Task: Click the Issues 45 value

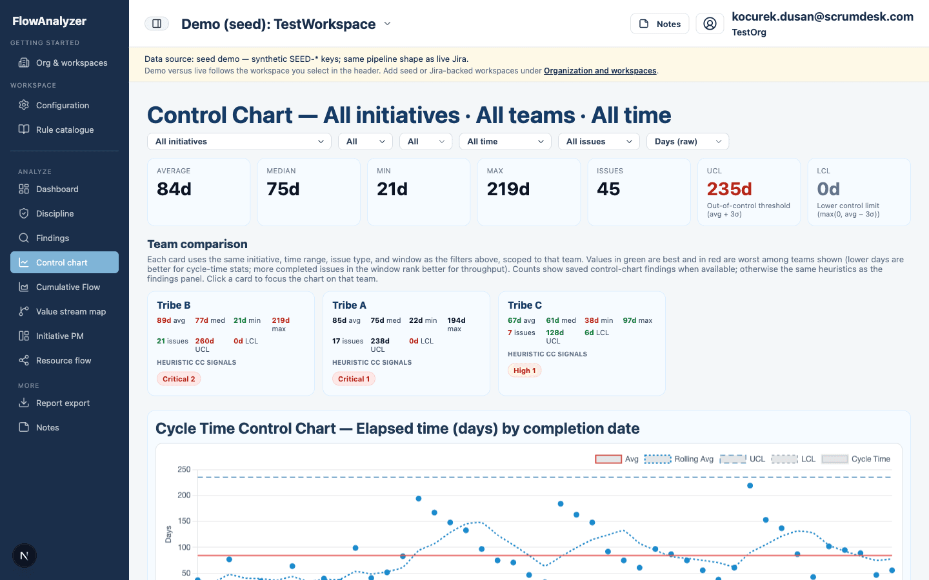Action: [x=608, y=189]
